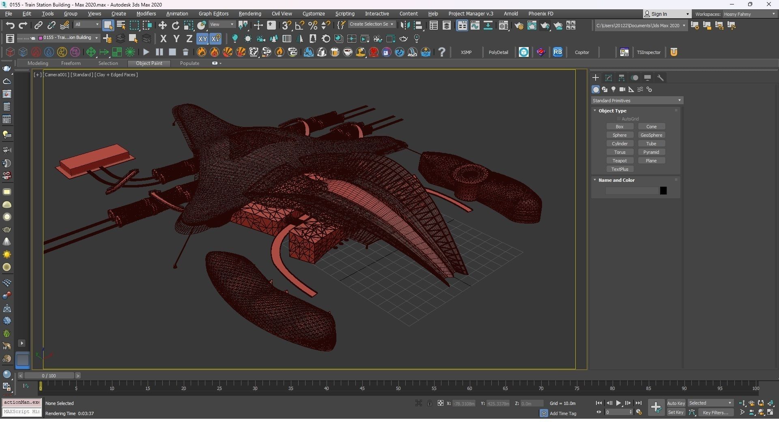The height and width of the screenshot is (422, 779).
Task: Restrict to the XY plane
Action: tap(202, 39)
